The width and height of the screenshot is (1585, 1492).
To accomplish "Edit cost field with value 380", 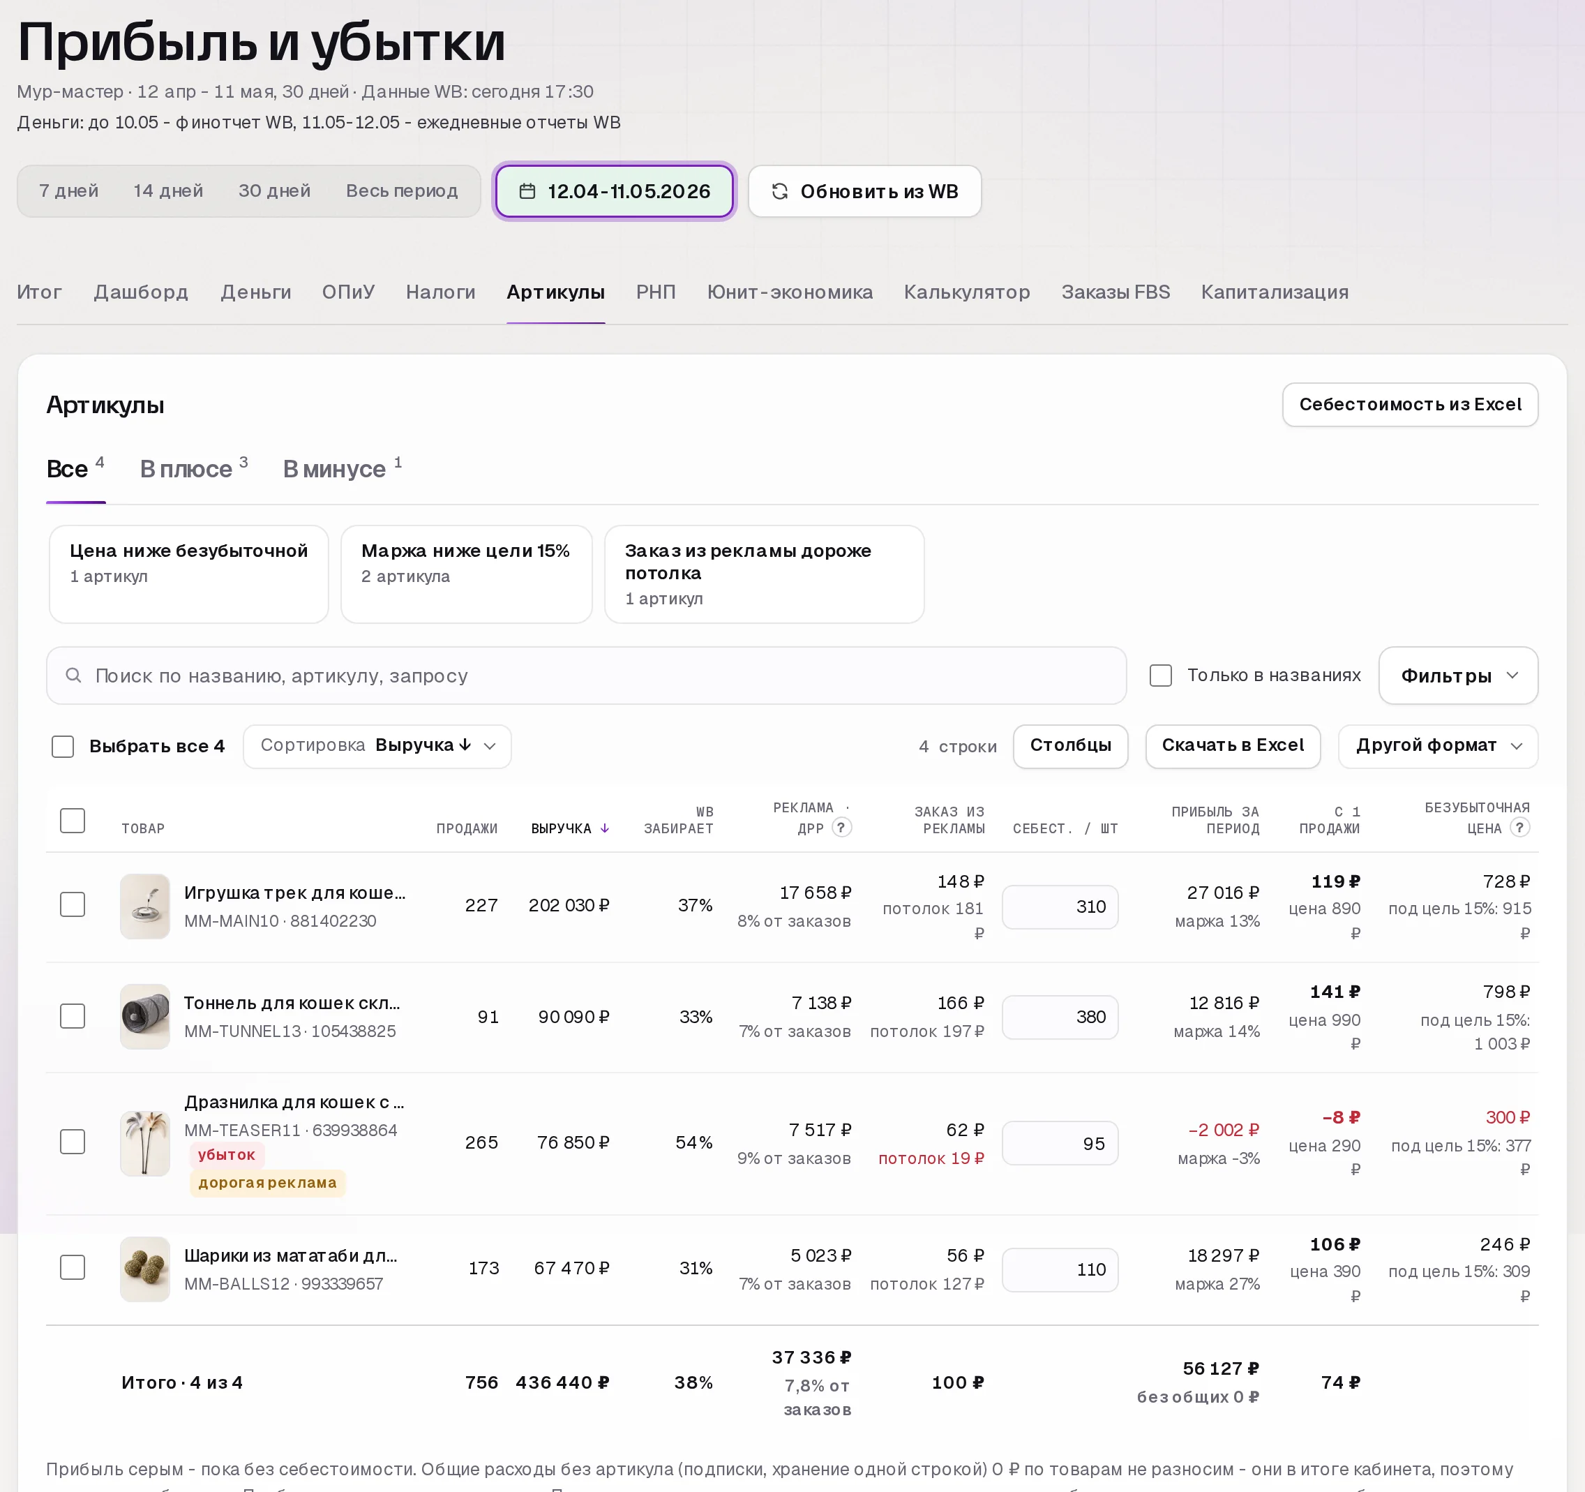I will tap(1060, 1017).
